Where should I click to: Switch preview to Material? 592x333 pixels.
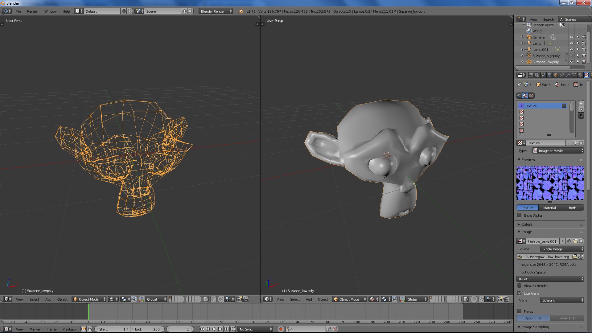[549, 208]
